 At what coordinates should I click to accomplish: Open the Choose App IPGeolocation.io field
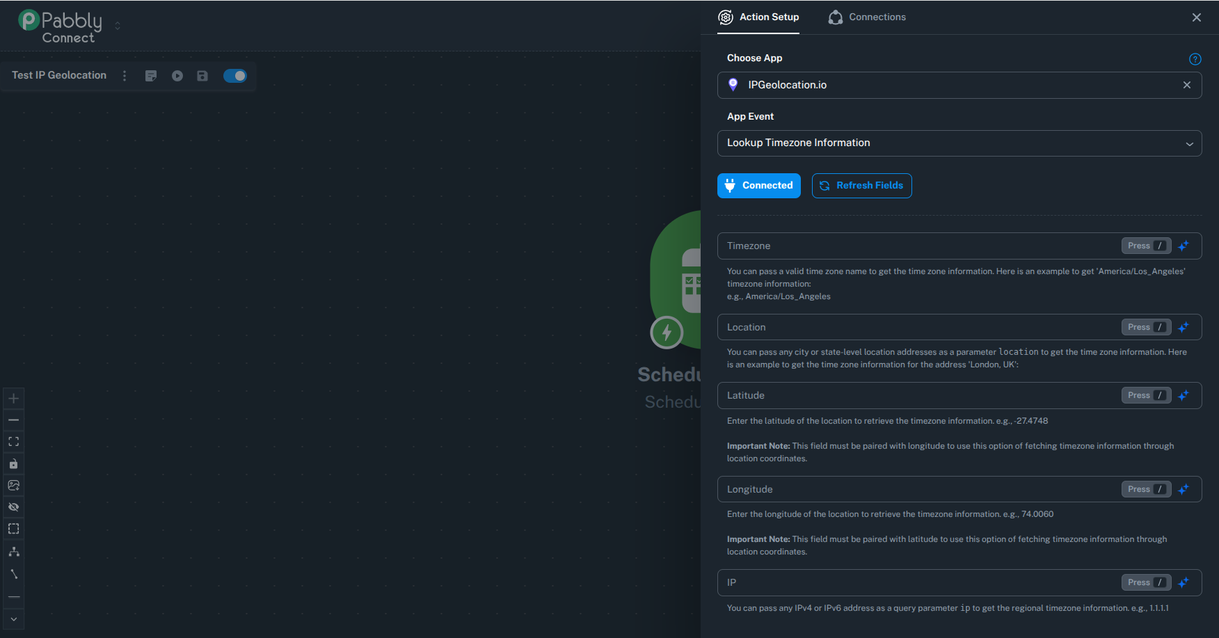click(x=959, y=85)
